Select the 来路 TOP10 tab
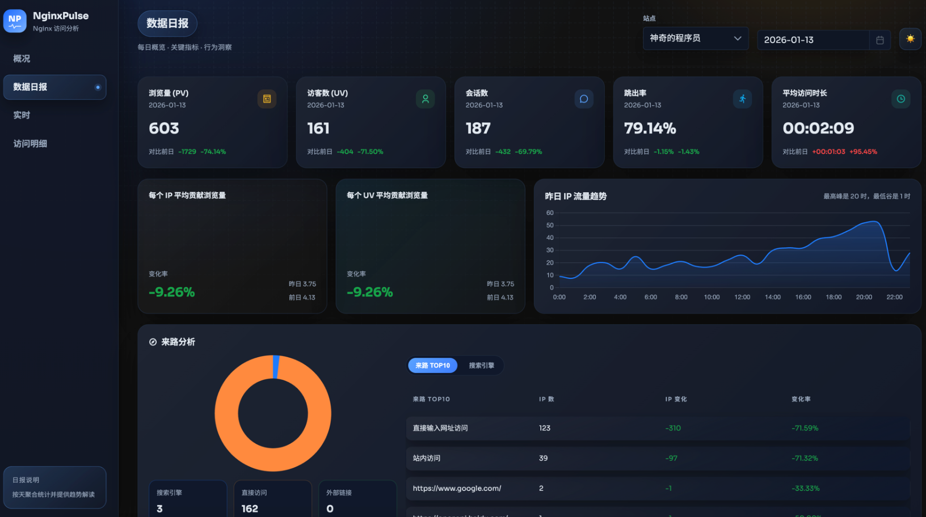Viewport: 926px width, 517px height. 432,365
